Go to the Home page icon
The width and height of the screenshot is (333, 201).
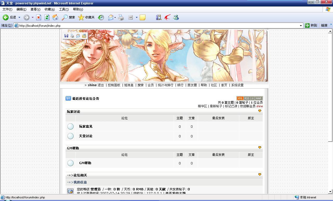click(x=55, y=17)
